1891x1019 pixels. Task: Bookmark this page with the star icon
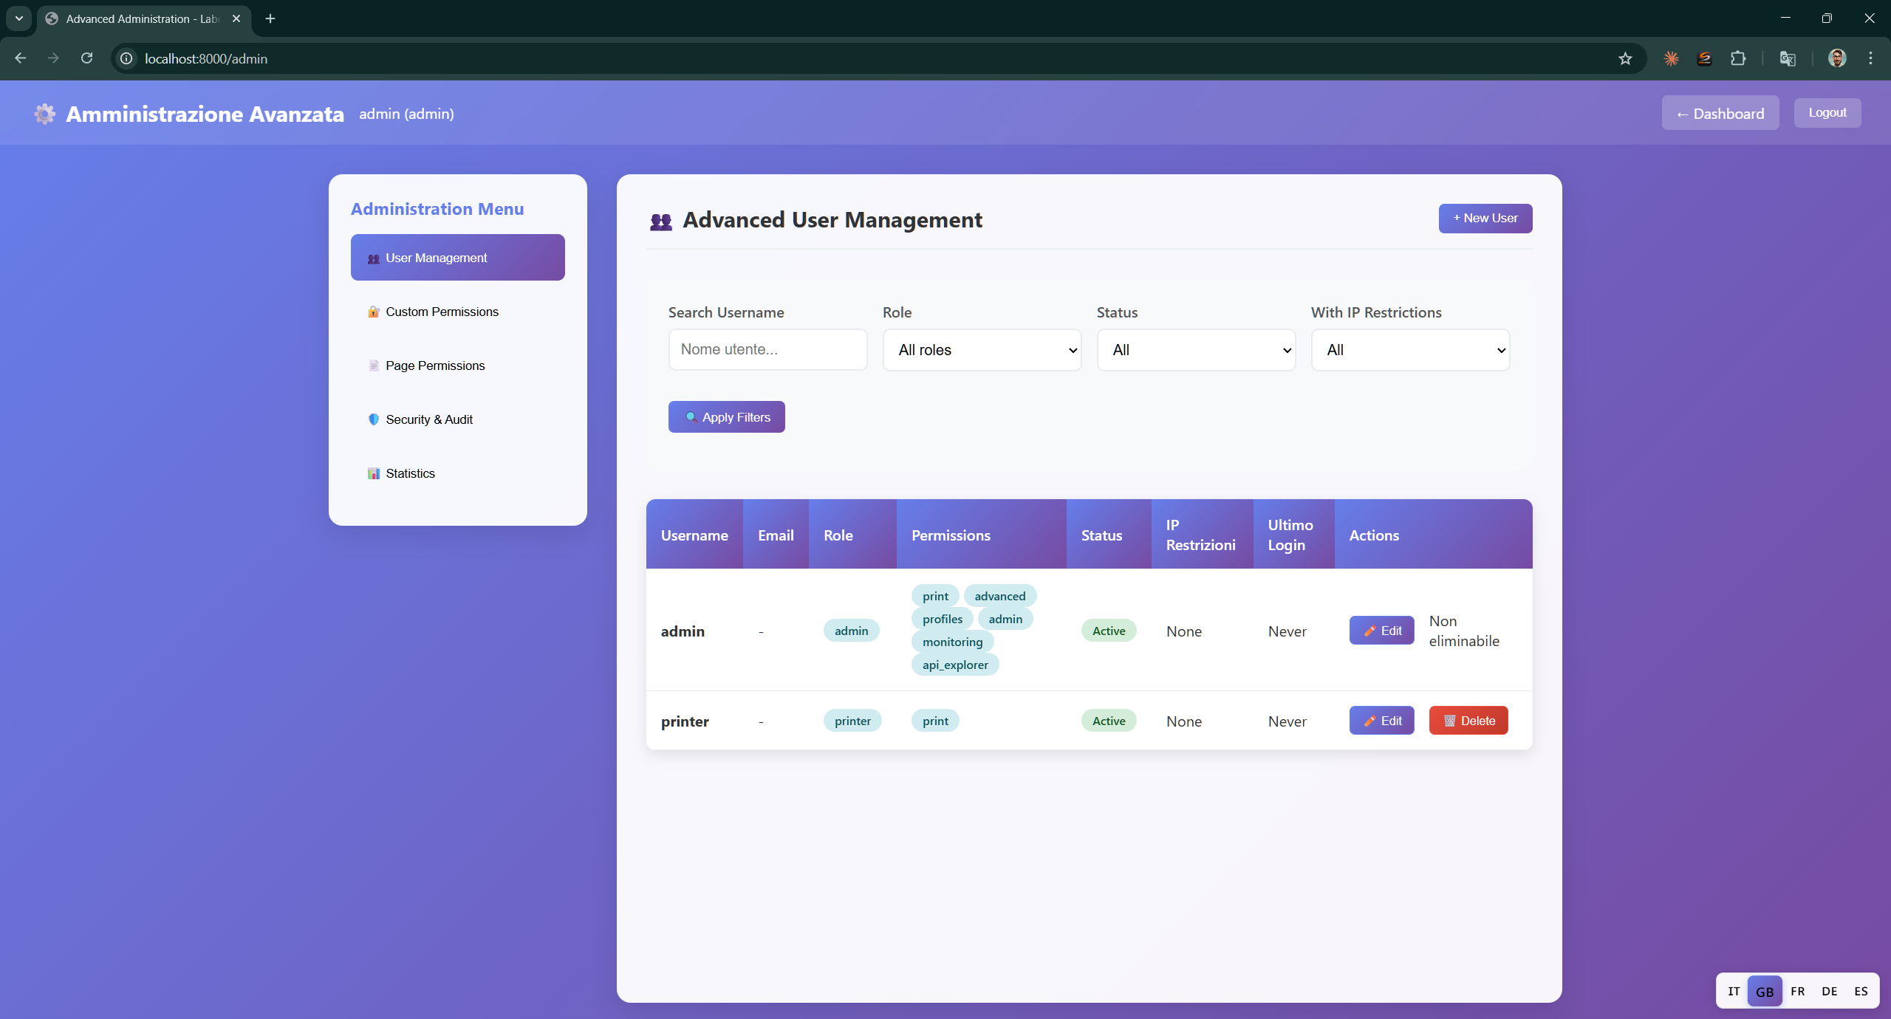[x=1625, y=58]
